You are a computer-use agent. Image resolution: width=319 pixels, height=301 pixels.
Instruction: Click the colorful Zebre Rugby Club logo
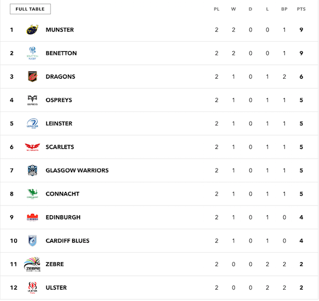(32, 264)
